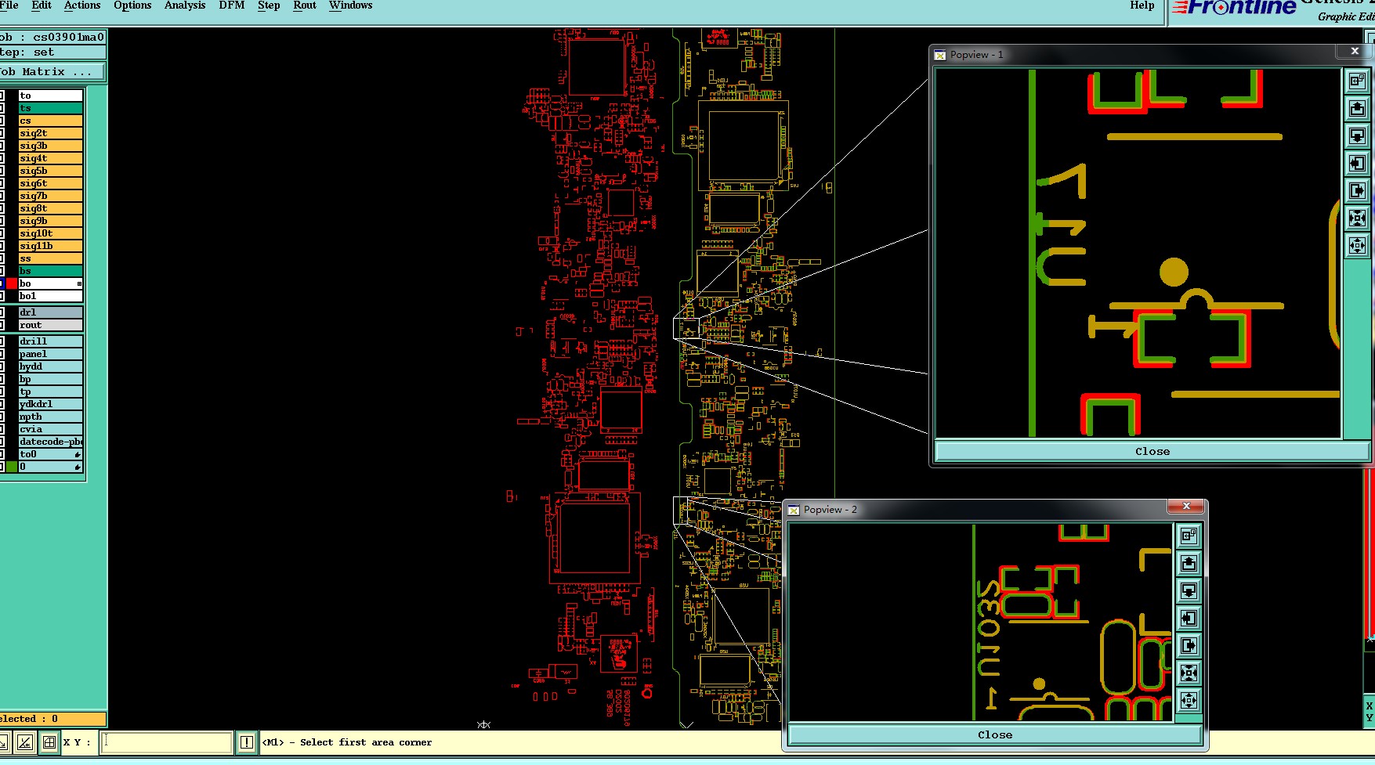This screenshot has height=765, width=1375.
Task: Close Popview - 2 with the X button
Action: (1186, 506)
